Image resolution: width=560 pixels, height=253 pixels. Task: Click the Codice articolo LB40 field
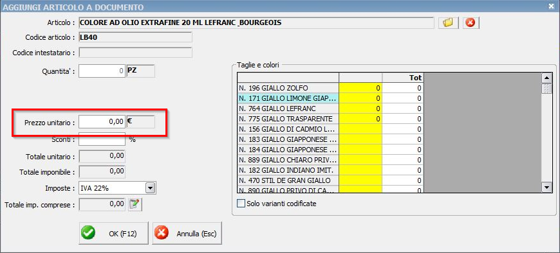[135, 37]
